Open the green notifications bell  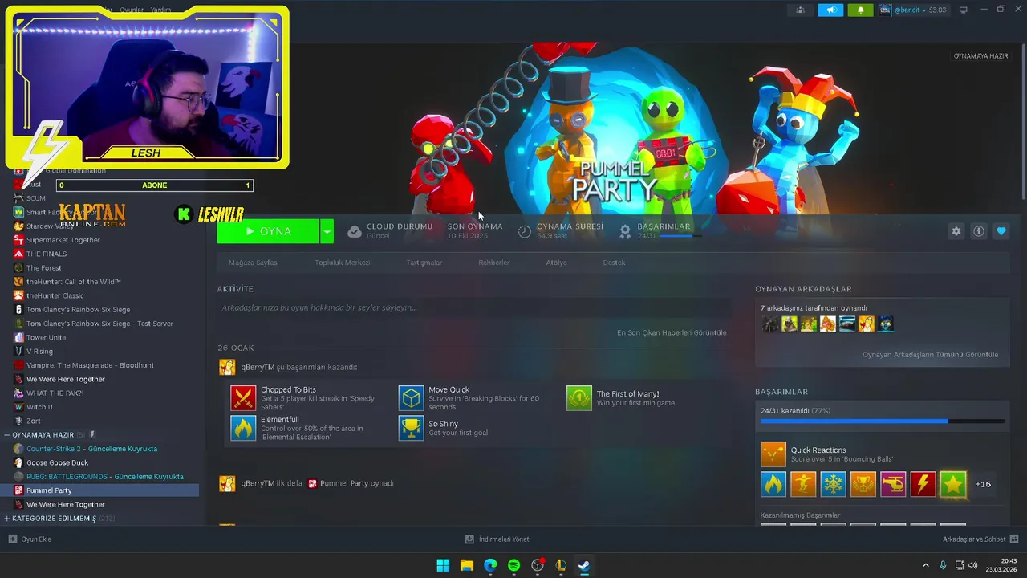[861, 10]
